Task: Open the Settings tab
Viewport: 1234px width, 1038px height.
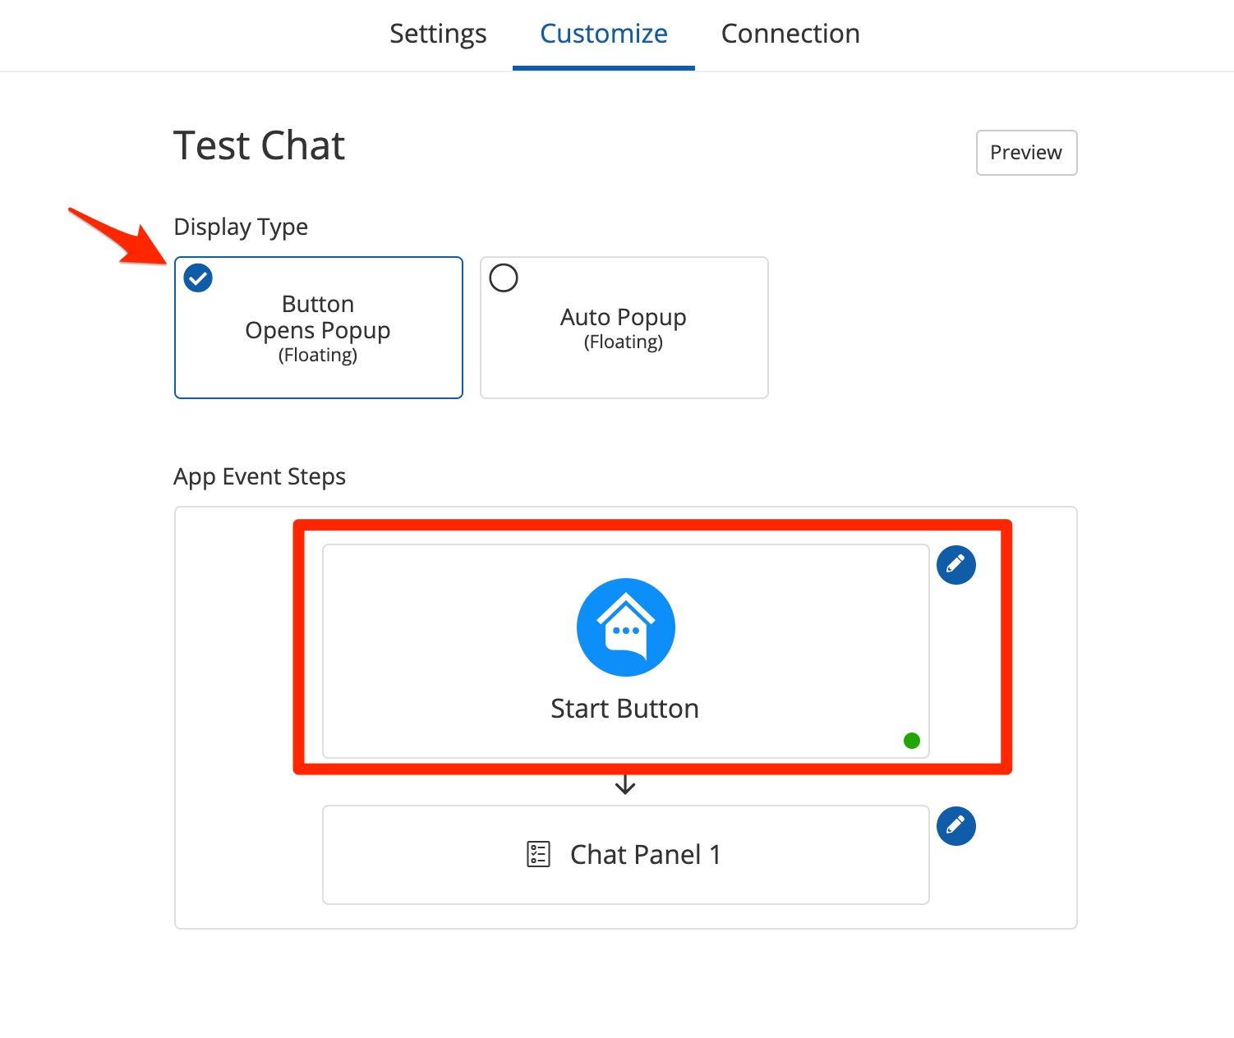Action: click(438, 34)
